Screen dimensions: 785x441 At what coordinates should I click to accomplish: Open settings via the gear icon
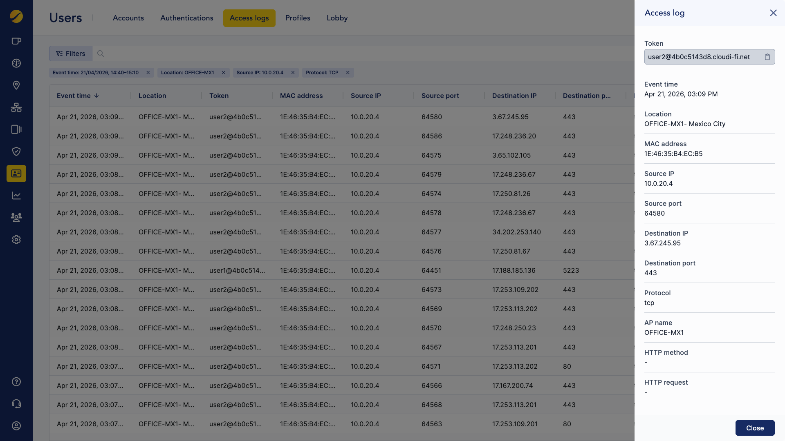[x=16, y=240]
